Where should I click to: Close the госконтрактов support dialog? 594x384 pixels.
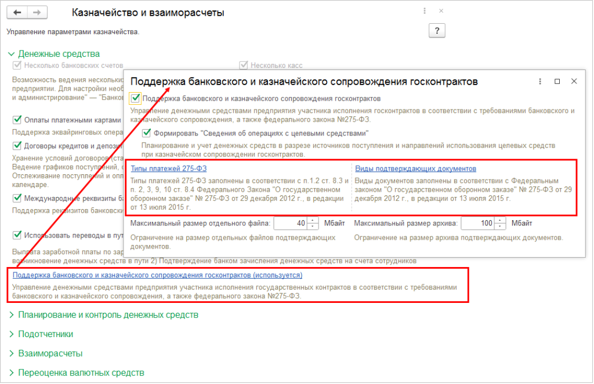(574, 82)
